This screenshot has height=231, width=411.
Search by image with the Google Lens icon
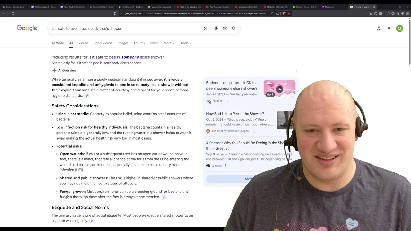point(225,29)
